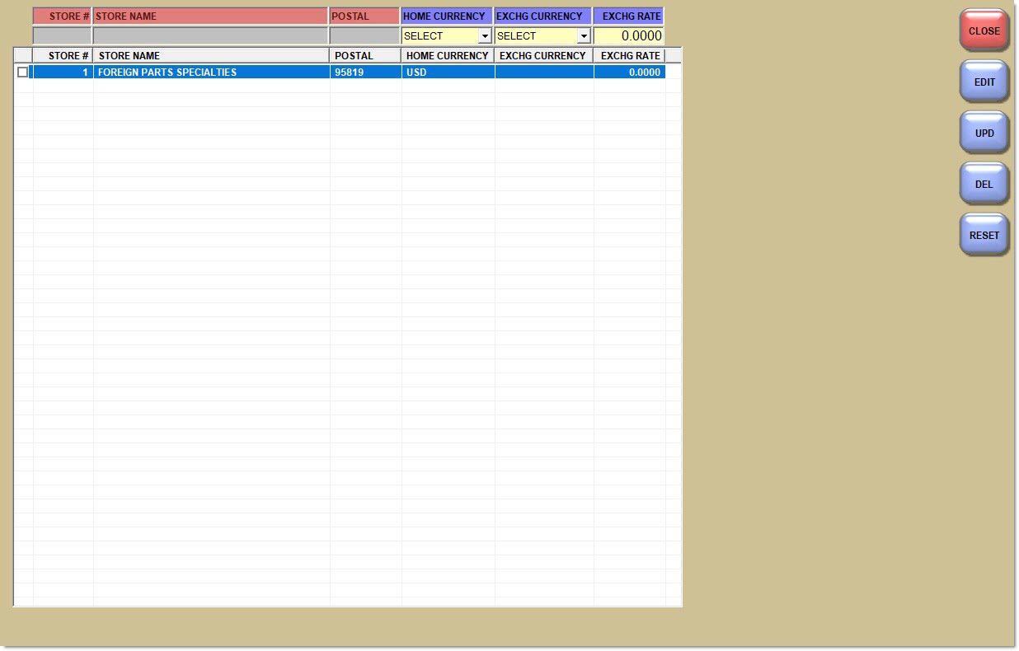The width and height of the screenshot is (1019, 651).
Task: Click the red CLOSE button
Action: 984,31
